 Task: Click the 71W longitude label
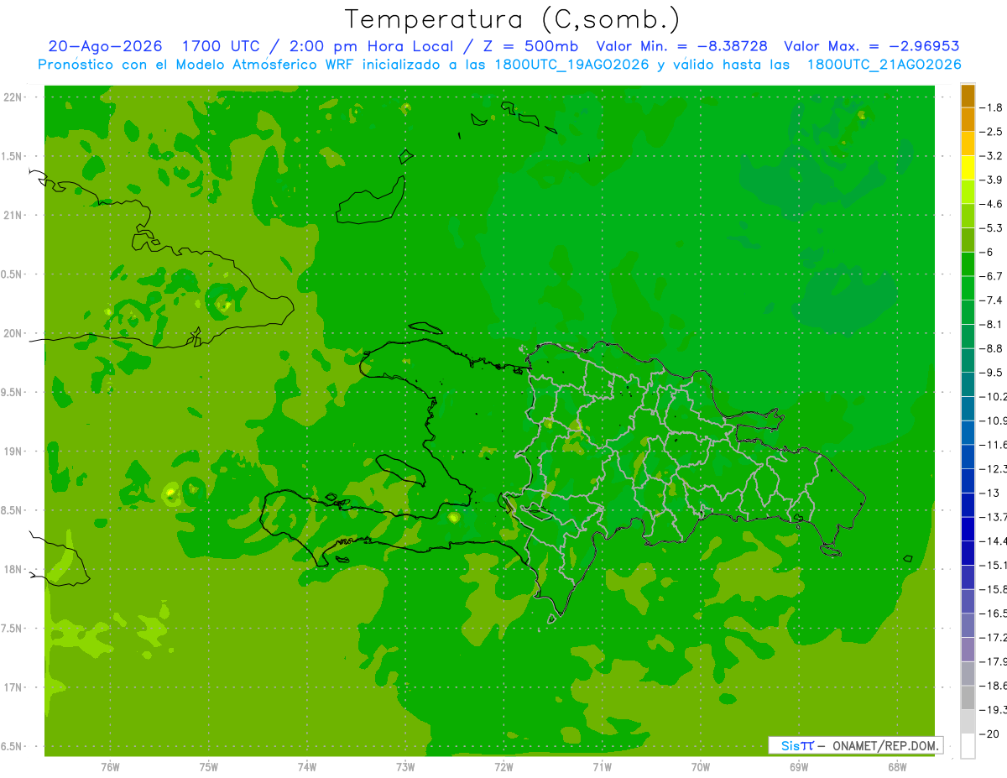tap(602, 766)
